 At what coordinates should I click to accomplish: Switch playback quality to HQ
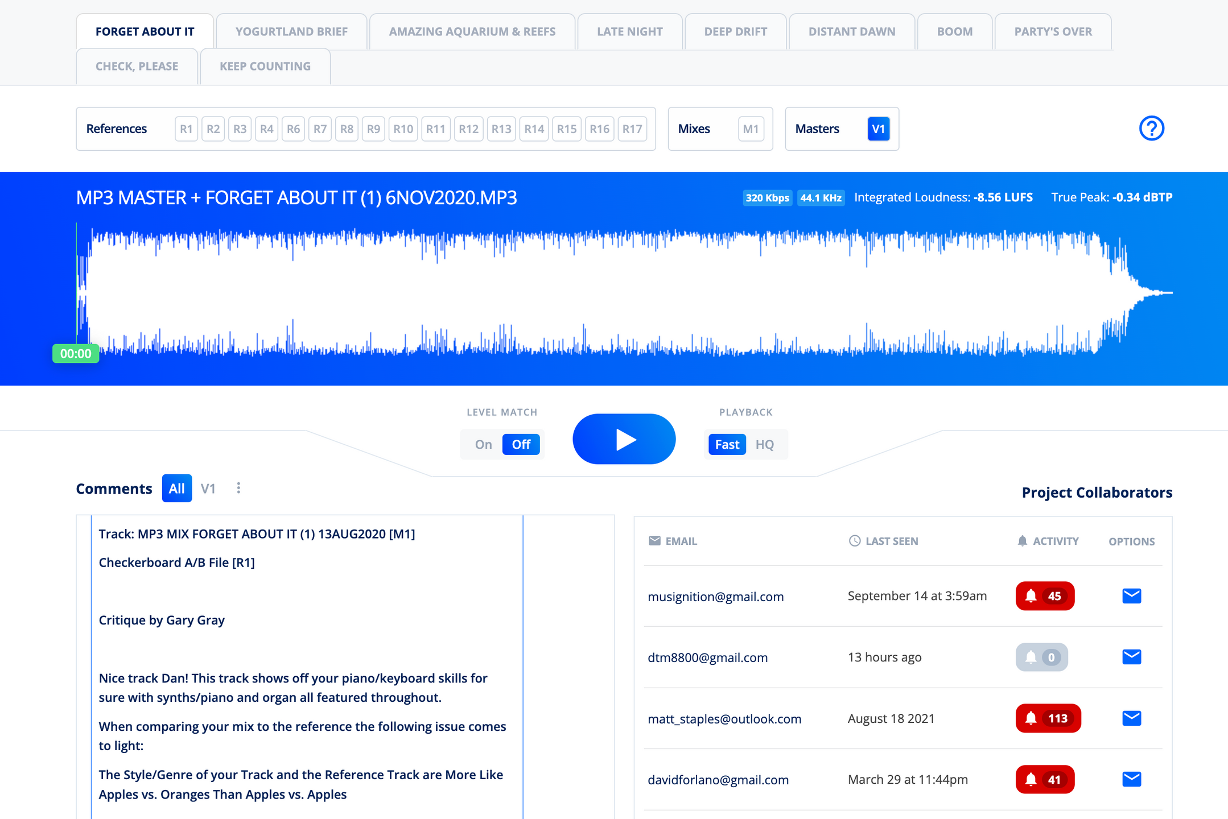point(764,444)
